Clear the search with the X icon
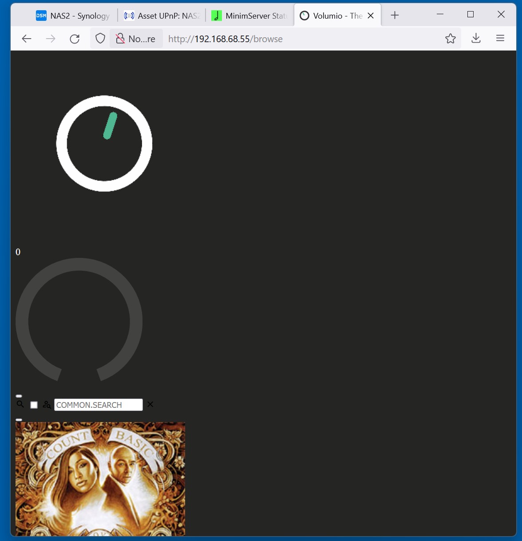 pos(150,404)
